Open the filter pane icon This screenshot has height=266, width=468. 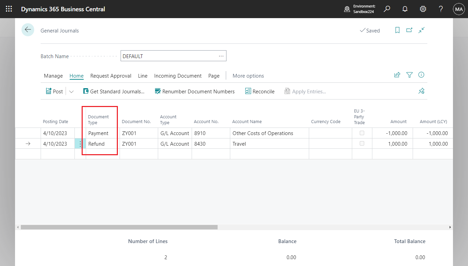[409, 75]
